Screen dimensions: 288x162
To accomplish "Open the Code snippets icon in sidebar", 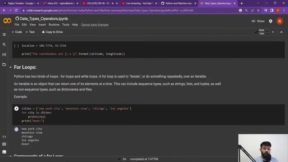I will coord(4,137).
